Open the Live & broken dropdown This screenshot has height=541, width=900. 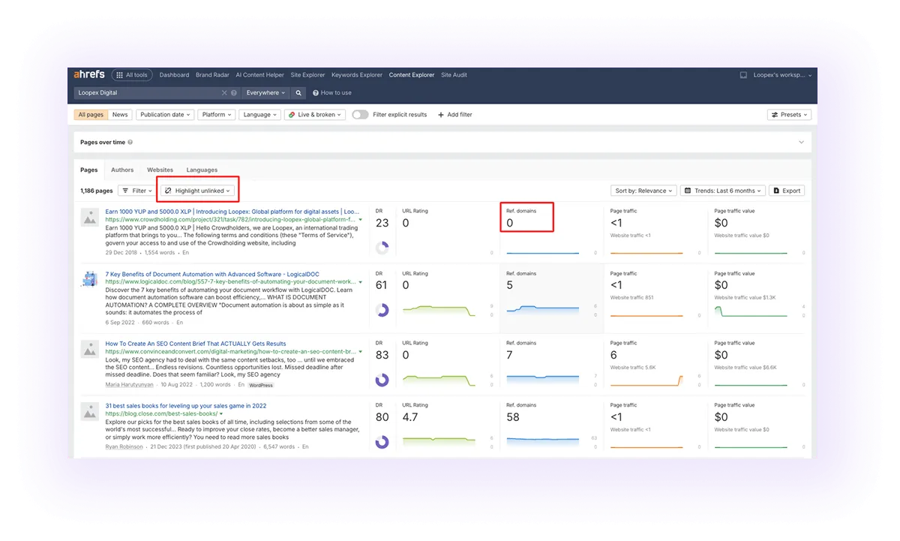[x=316, y=115]
